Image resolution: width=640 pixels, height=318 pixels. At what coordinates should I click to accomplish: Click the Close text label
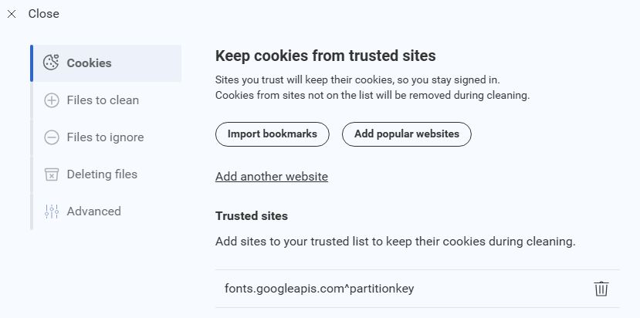(44, 14)
